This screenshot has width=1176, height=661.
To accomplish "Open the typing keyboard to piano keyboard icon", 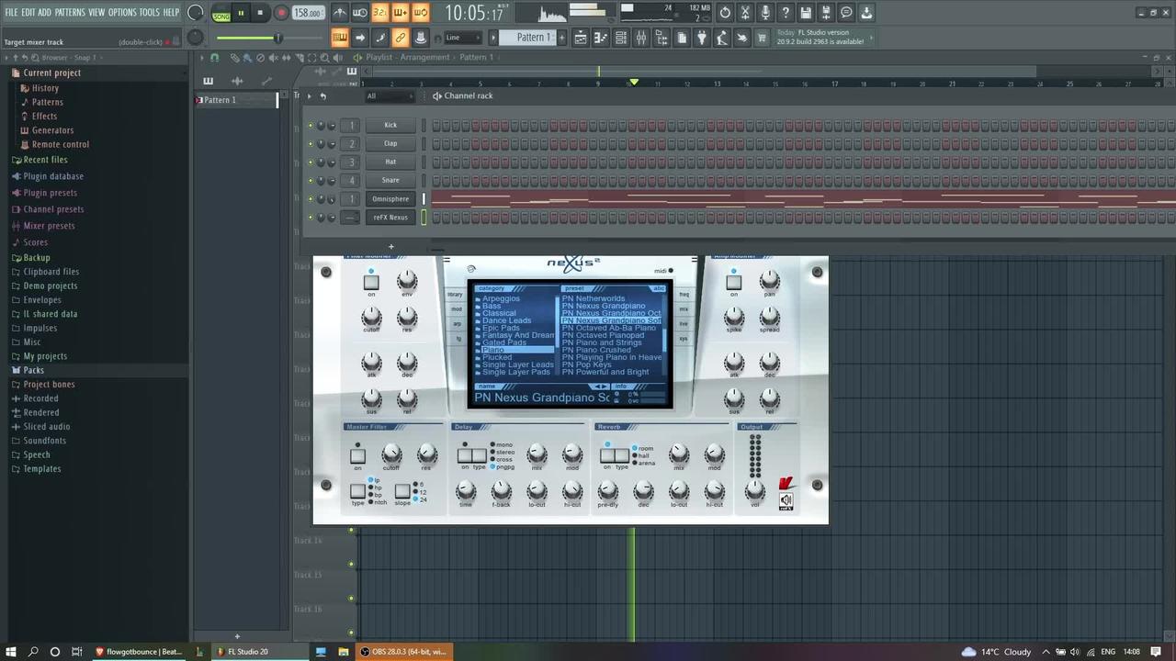I will click(x=339, y=38).
